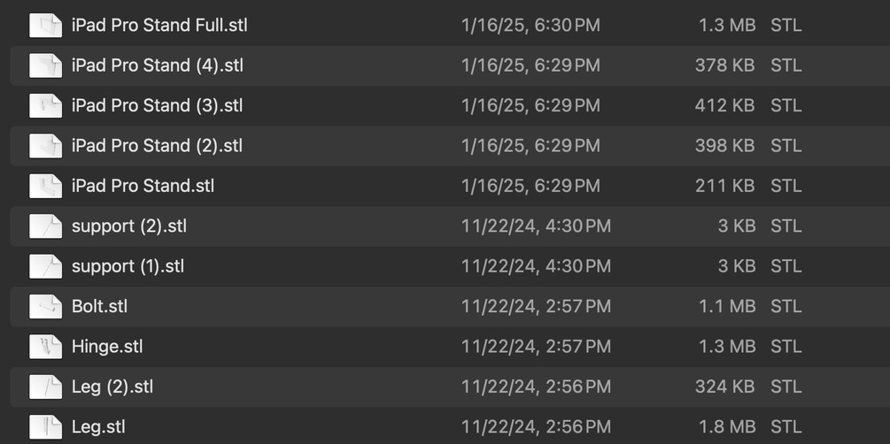Click the 412 KB size value
Image resolution: width=890 pixels, height=444 pixels.
(x=724, y=106)
